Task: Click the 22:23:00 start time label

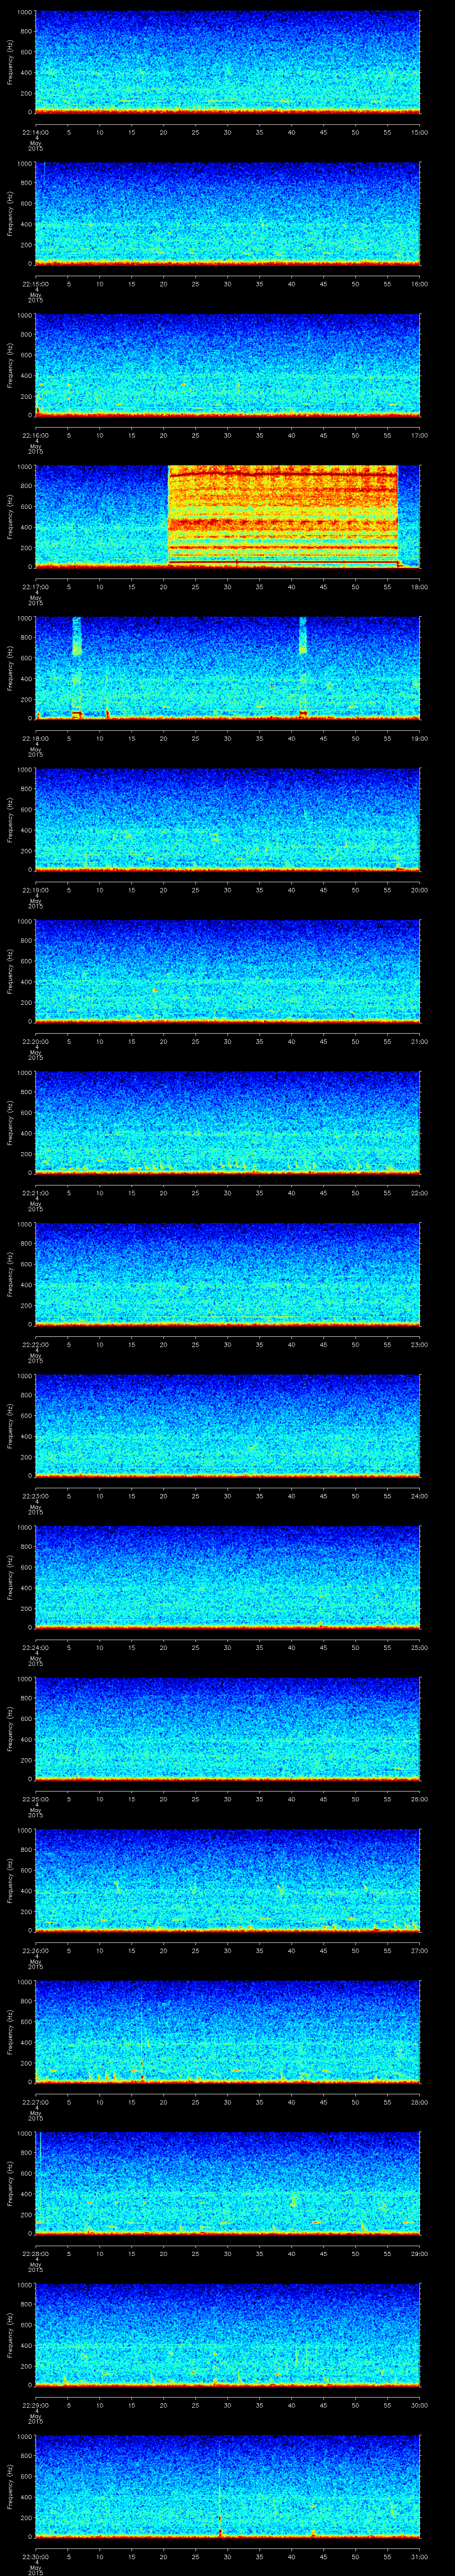Action: coord(35,1496)
